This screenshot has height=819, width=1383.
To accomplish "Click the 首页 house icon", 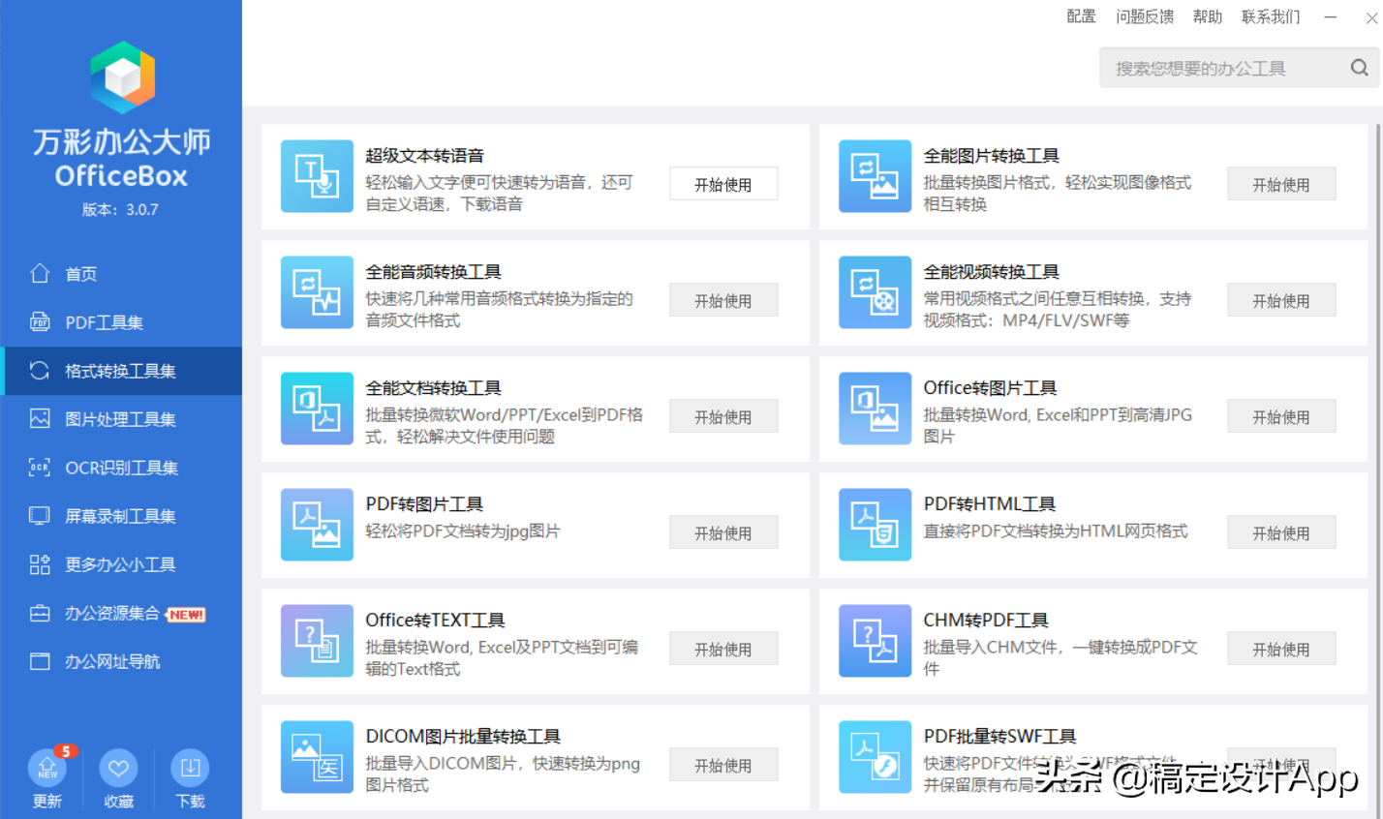I will click(40, 273).
